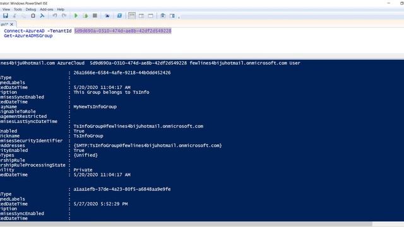Click the fewlines4bijuhotmail.onmicrosoft.com tenant domain

(x=239, y=63)
